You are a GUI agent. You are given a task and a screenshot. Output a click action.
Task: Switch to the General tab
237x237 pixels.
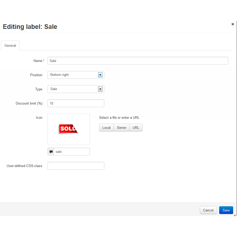(10, 45)
